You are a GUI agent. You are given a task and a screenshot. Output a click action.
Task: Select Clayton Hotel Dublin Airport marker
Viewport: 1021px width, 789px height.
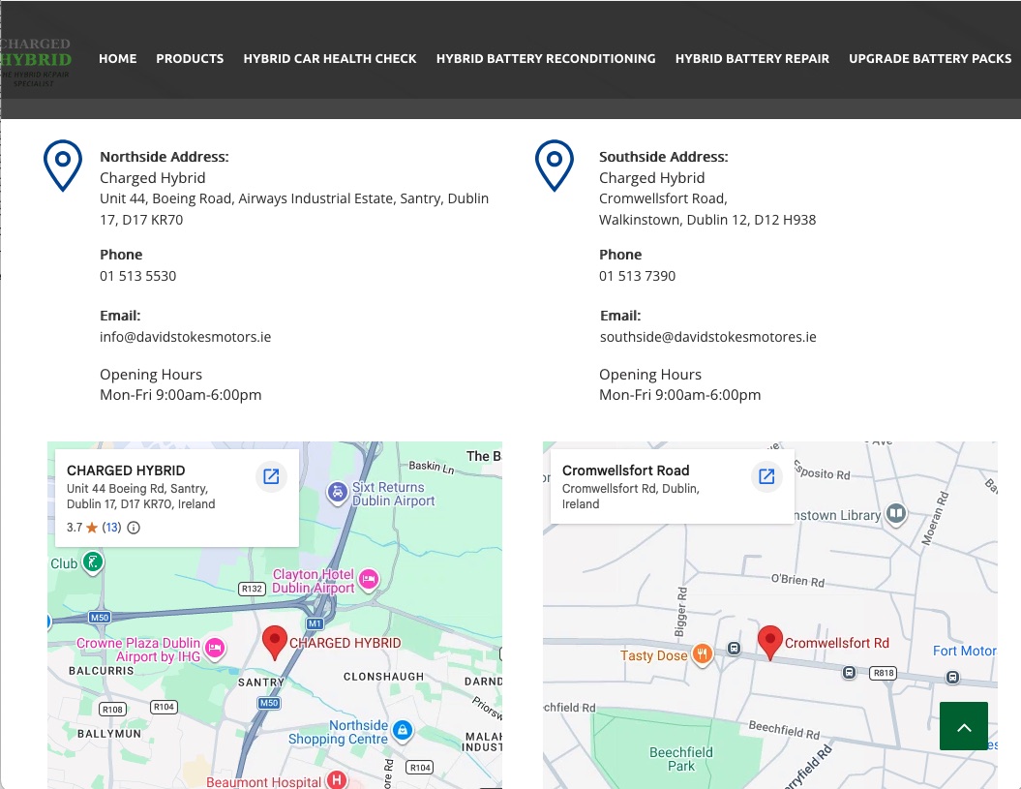[x=369, y=579]
